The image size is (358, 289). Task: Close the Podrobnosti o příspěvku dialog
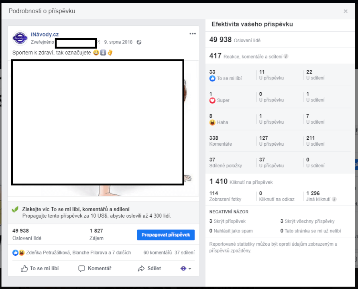pyautogui.click(x=346, y=11)
